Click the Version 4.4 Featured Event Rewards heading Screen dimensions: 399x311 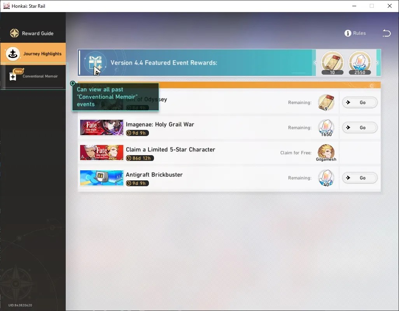164,63
